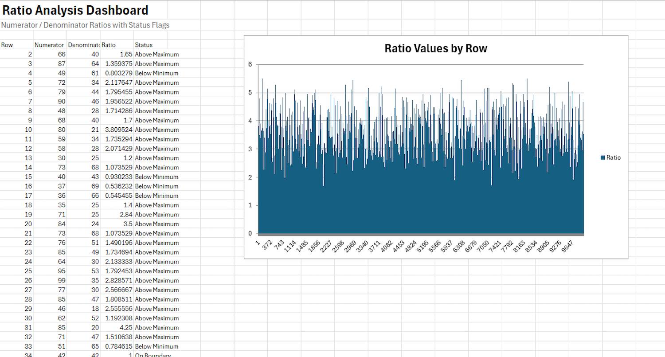Select the "Row" column header cell
The width and height of the screenshot is (665, 357).
click(17, 45)
